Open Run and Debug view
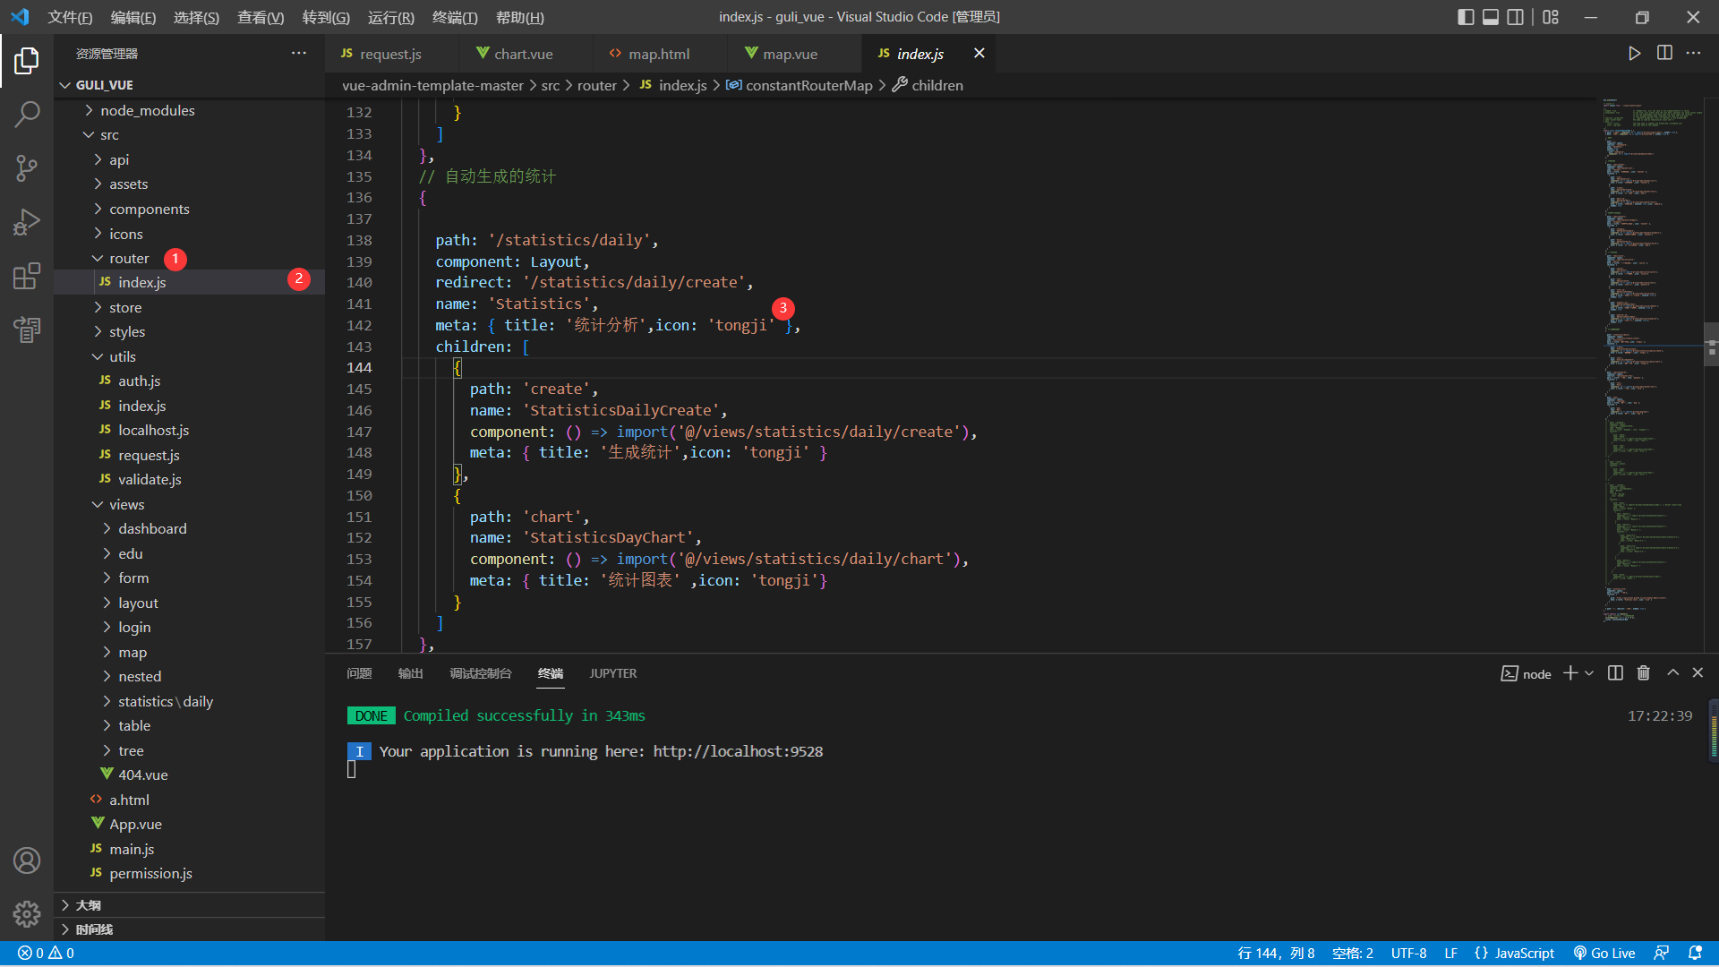The image size is (1719, 967). pos(27,222)
